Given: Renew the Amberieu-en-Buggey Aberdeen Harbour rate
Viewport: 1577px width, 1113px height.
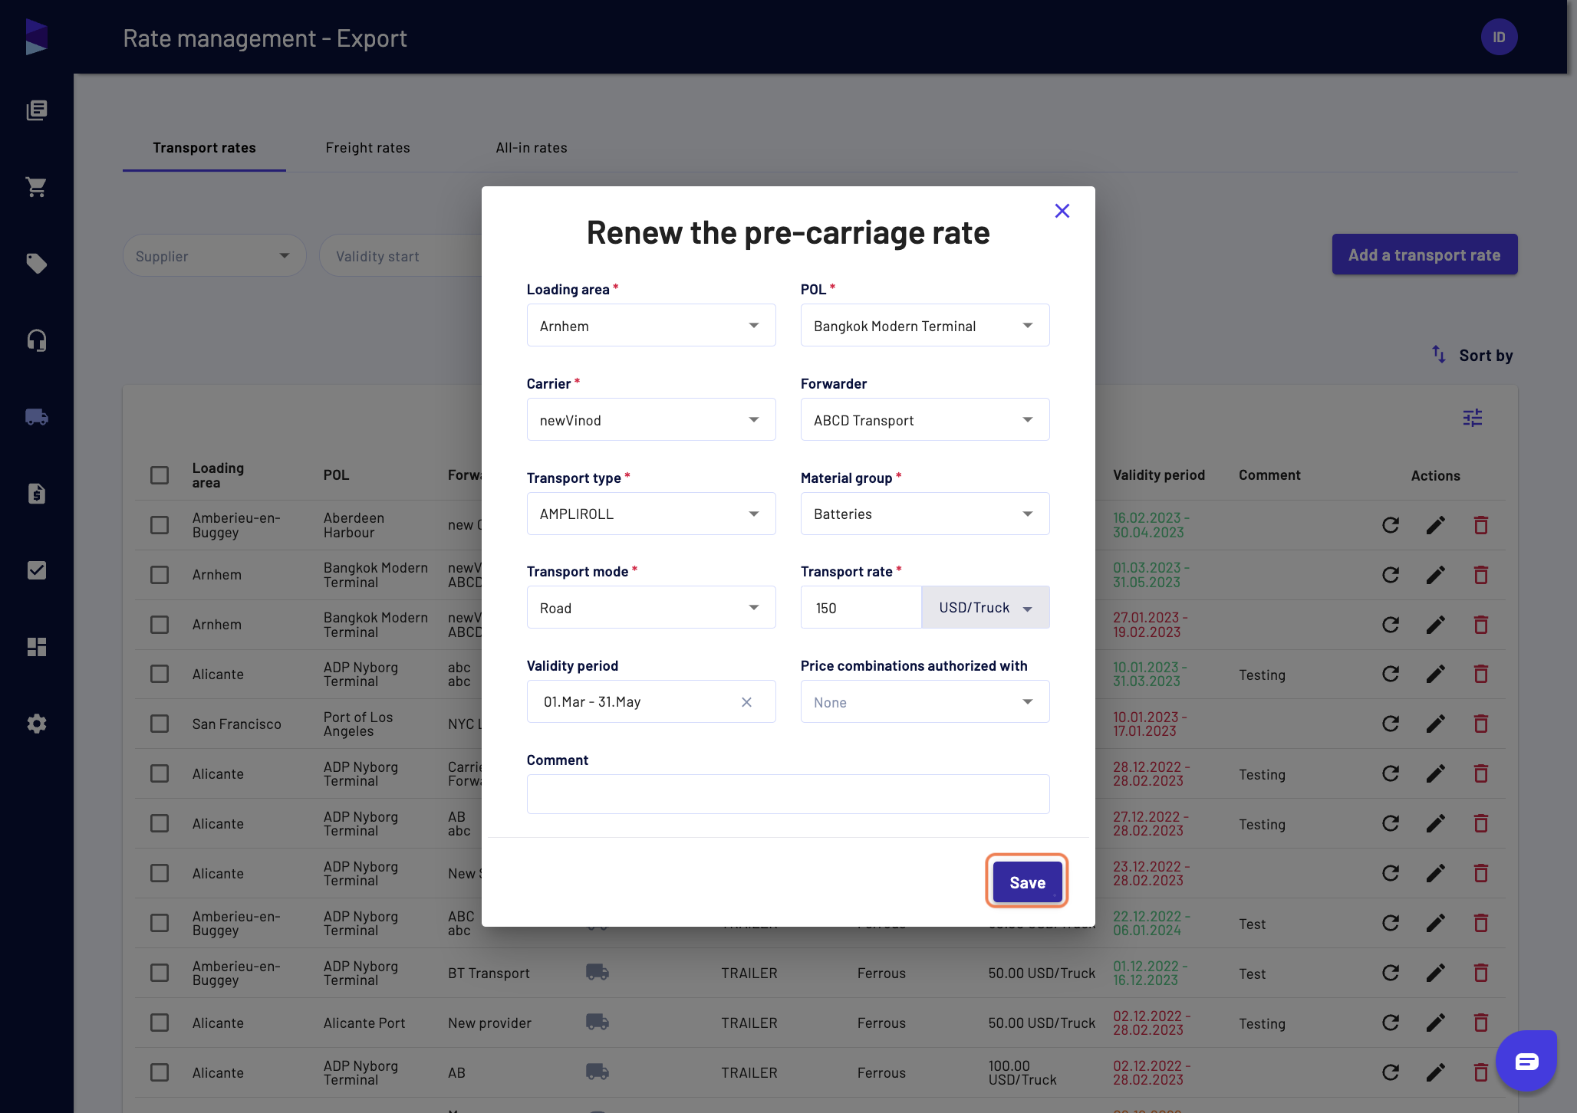Looking at the screenshot, I should [1391, 525].
